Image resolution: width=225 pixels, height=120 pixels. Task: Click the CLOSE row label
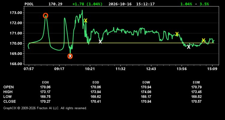point(10,101)
